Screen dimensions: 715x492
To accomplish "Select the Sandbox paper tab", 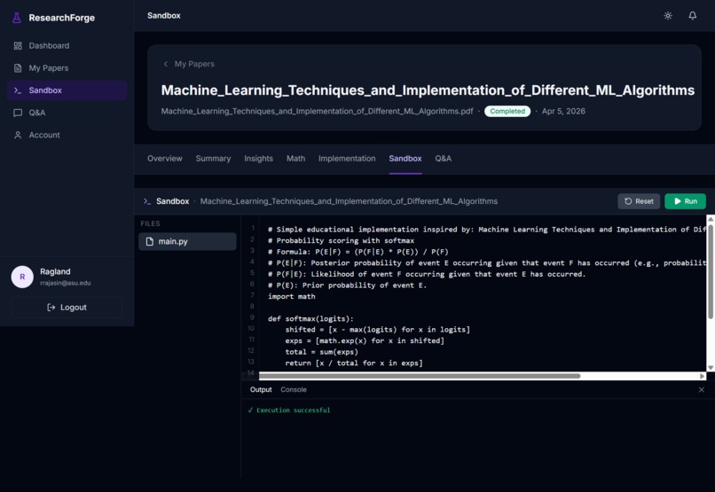I will (x=405, y=159).
